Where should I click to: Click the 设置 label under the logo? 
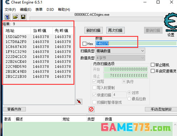click(171, 35)
